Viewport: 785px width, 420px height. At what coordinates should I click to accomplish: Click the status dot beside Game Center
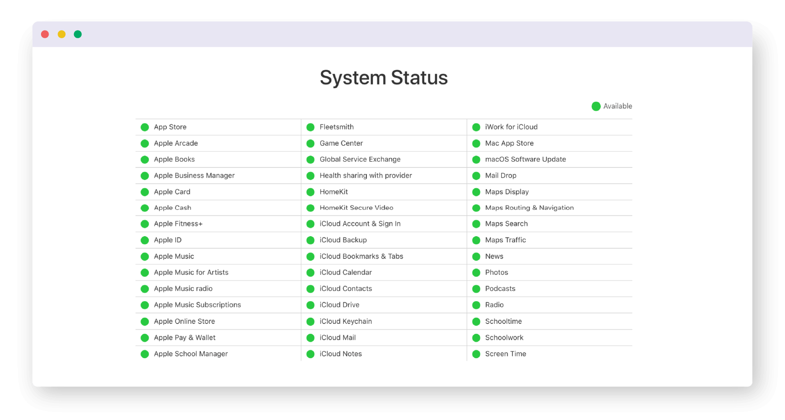coord(310,143)
